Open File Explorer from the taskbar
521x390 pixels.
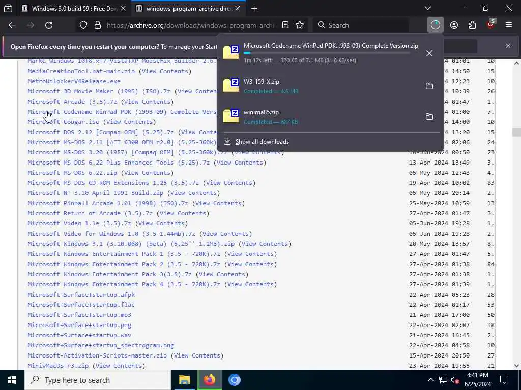[184, 380]
